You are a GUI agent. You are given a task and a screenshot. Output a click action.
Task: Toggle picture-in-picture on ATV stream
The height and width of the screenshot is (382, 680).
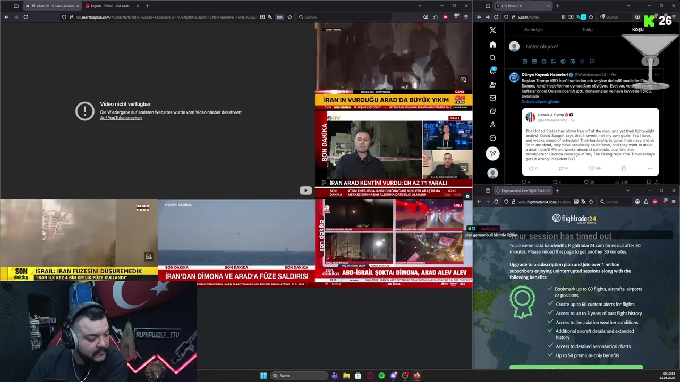[x=463, y=168]
